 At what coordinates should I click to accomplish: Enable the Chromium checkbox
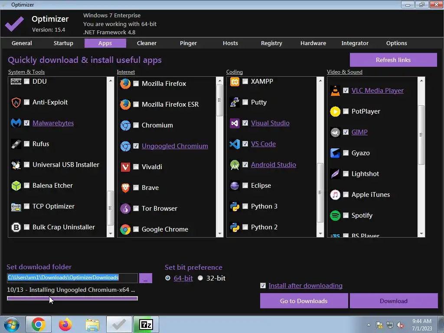tap(136, 125)
